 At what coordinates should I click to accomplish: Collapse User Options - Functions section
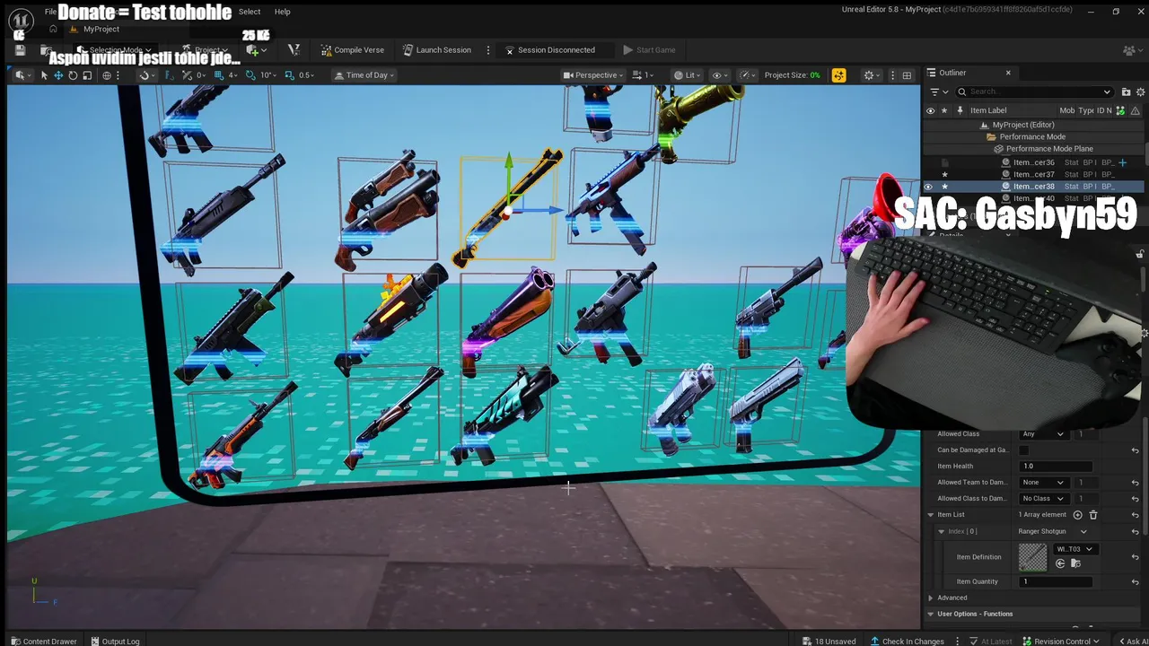click(931, 614)
